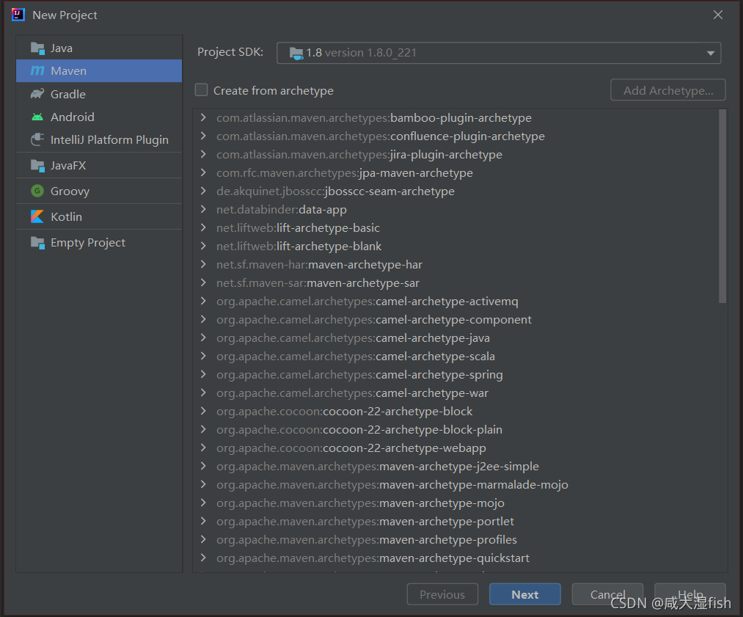The width and height of the screenshot is (743, 617).
Task: Select Maven project type
Action: coord(99,70)
